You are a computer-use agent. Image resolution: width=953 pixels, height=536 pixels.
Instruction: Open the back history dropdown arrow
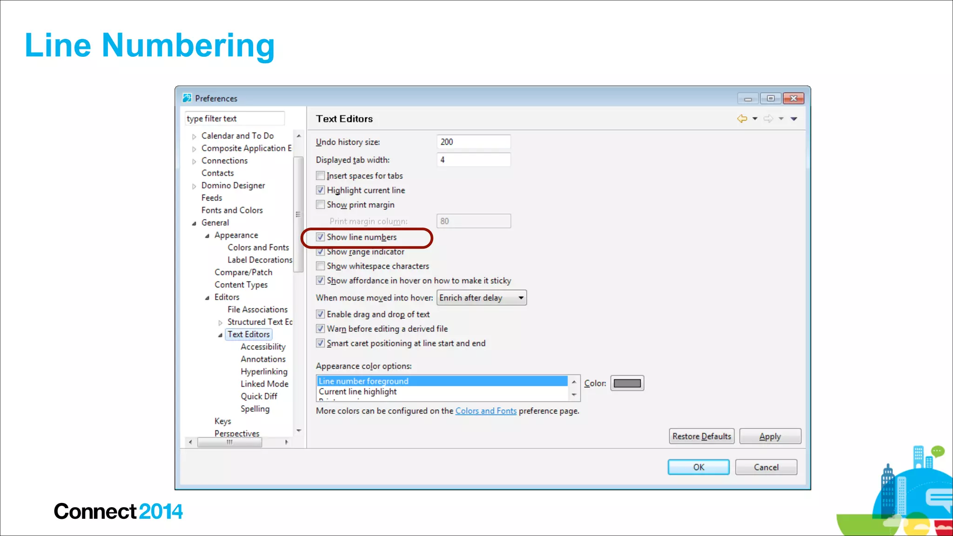[755, 119]
